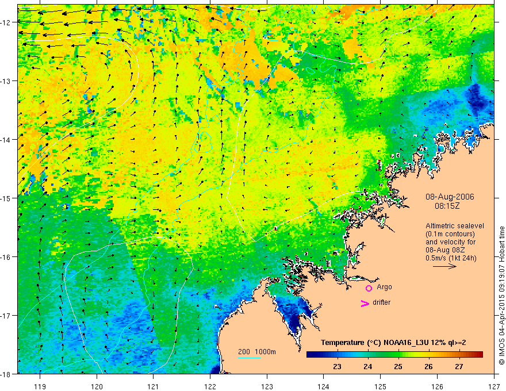Click the '(0.1m contours)' text
The width and height of the screenshot is (506, 391).
[450, 234]
